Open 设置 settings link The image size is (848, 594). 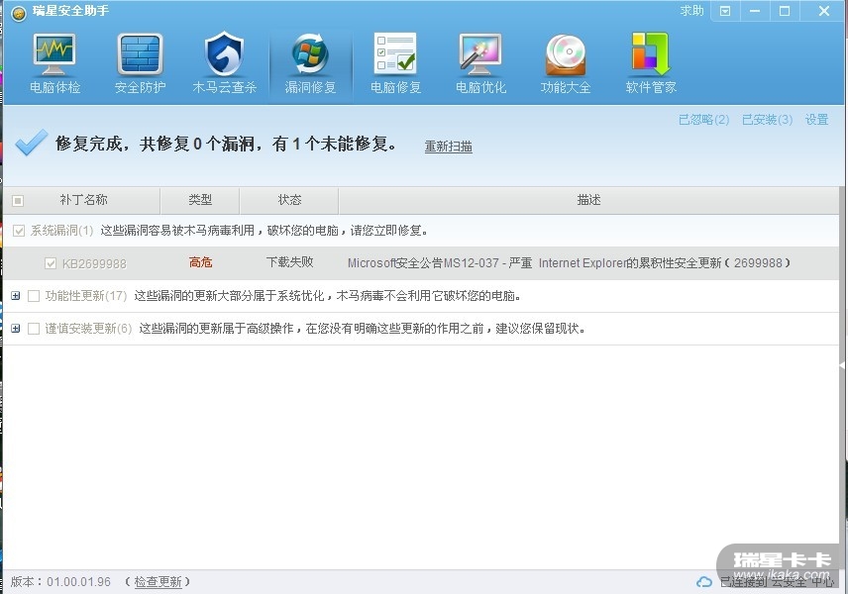(816, 120)
